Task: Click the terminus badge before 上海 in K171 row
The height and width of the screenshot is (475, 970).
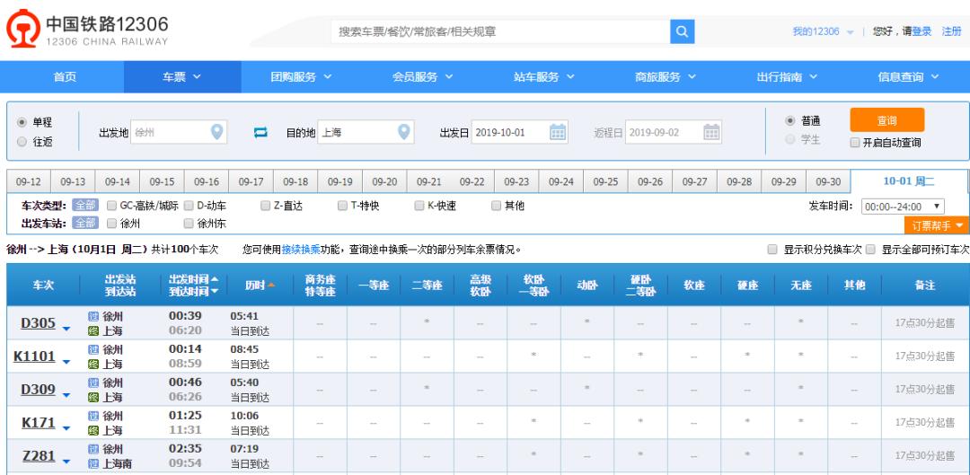Action: click(93, 430)
